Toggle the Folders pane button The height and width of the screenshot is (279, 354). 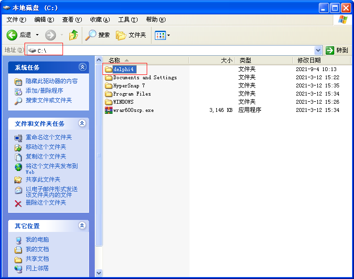(x=131, y=35)
